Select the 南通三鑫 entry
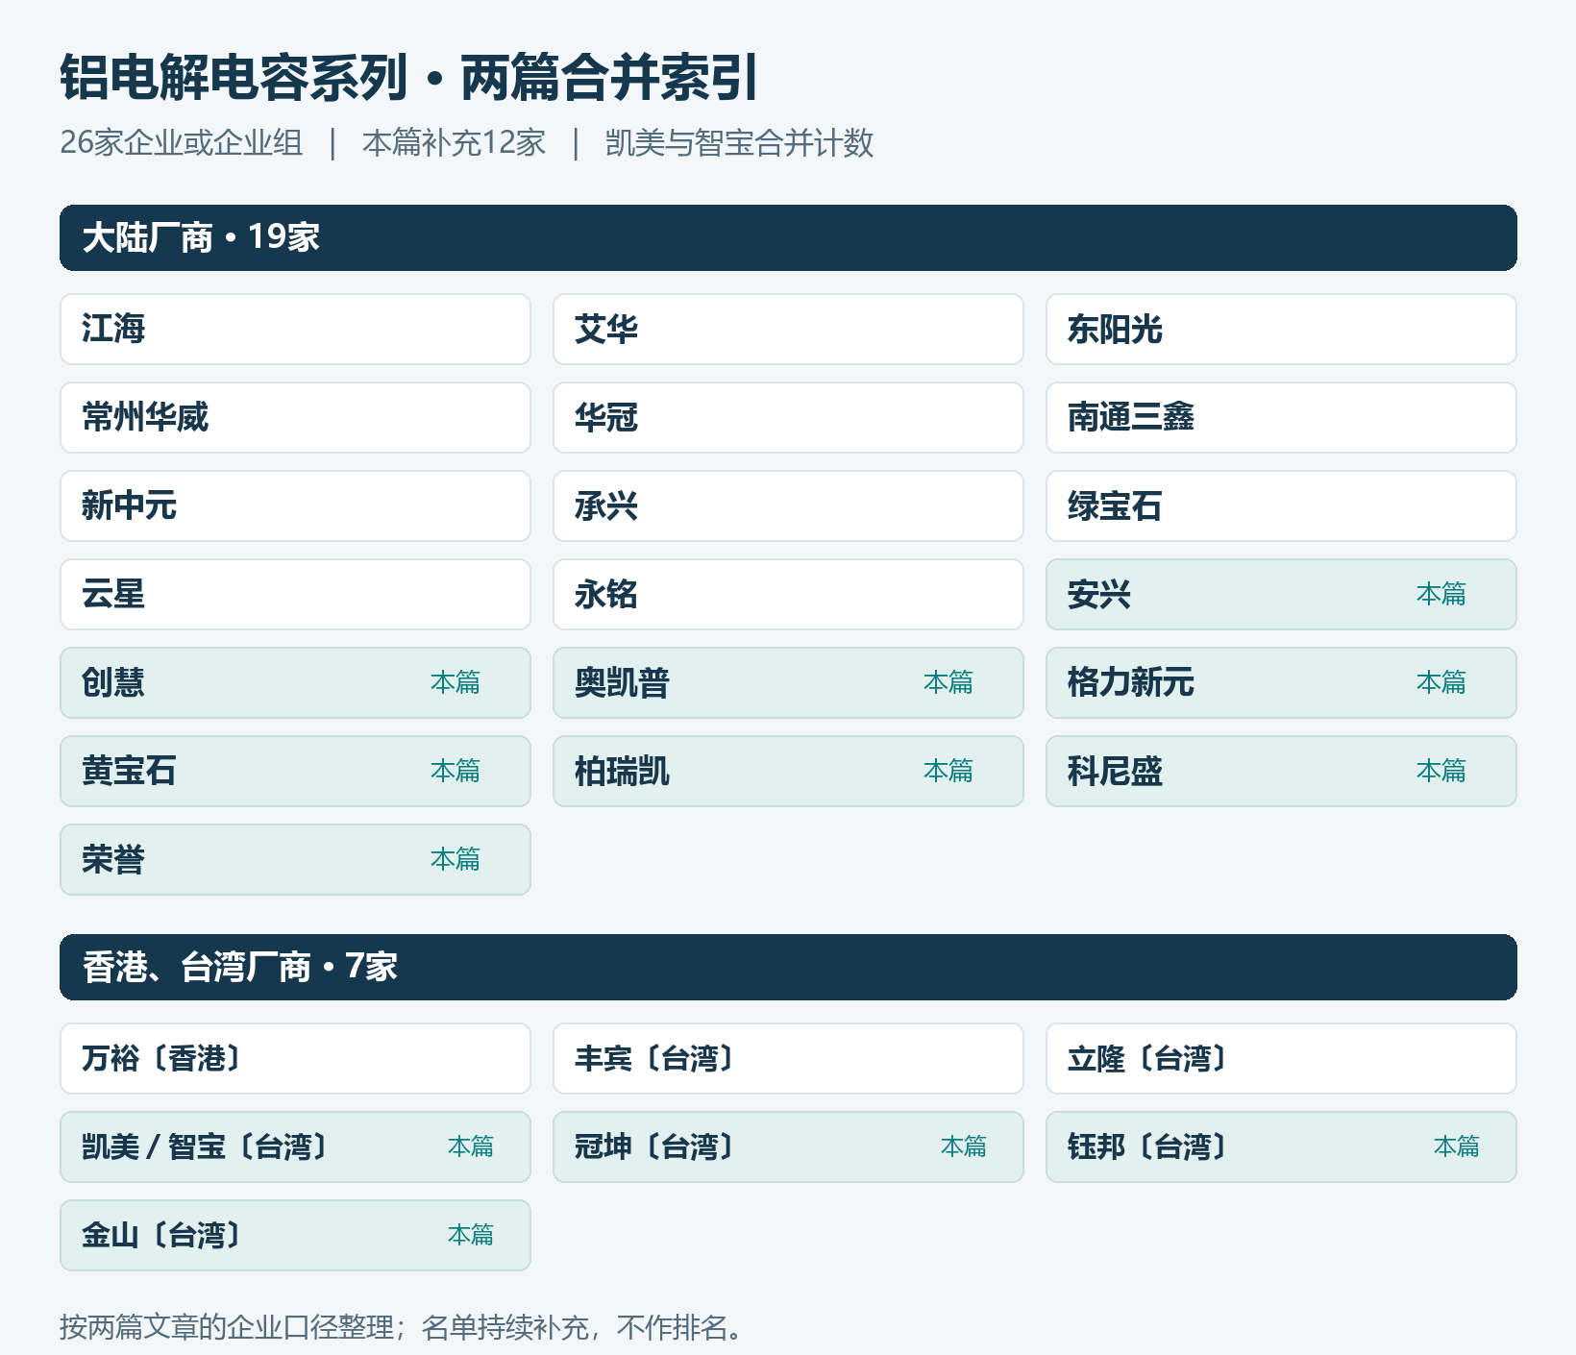The height and width of the screenshot is (1355, 1576). click(1281, 417)
